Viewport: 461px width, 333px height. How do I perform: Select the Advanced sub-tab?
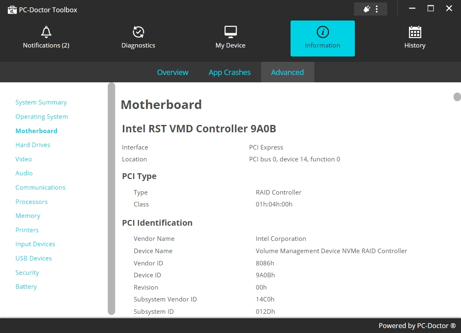[x=287, y=72]
